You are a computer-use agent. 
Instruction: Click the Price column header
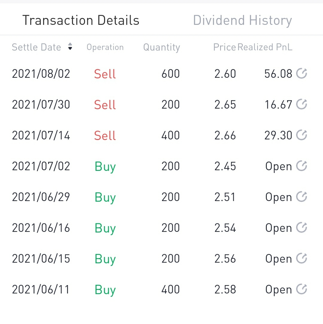click(x=224, y=47)
